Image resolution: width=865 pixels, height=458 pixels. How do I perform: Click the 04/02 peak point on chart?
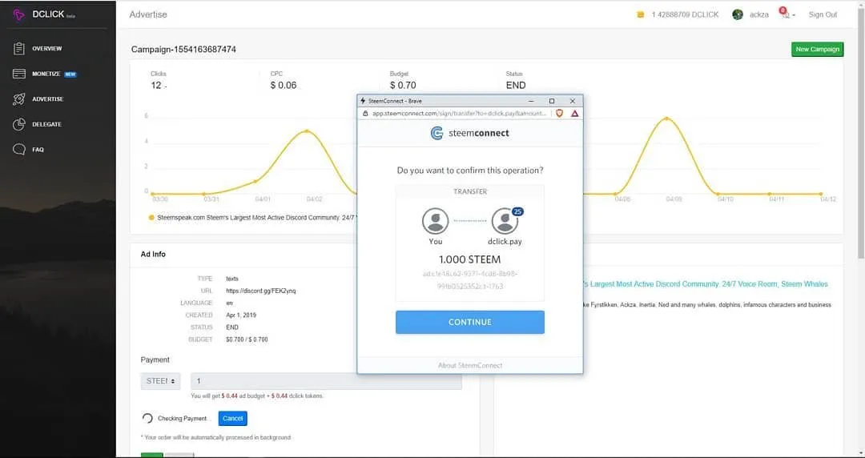coord(308,131)
